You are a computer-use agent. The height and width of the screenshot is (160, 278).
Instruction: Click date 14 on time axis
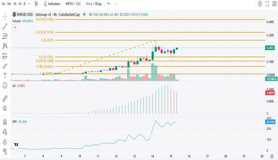pyautogui.click(x=153, y=156)
